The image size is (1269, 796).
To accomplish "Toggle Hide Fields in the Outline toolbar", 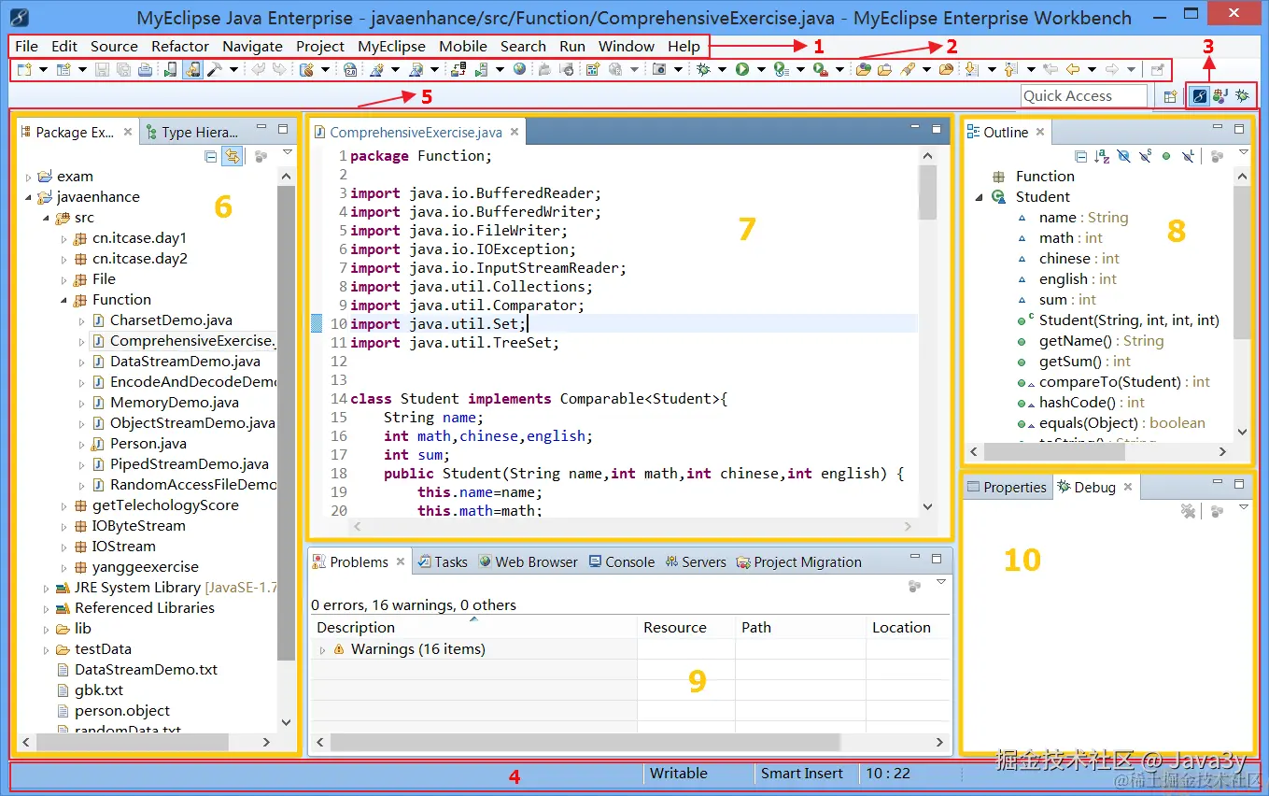I will coord(1123,156).
